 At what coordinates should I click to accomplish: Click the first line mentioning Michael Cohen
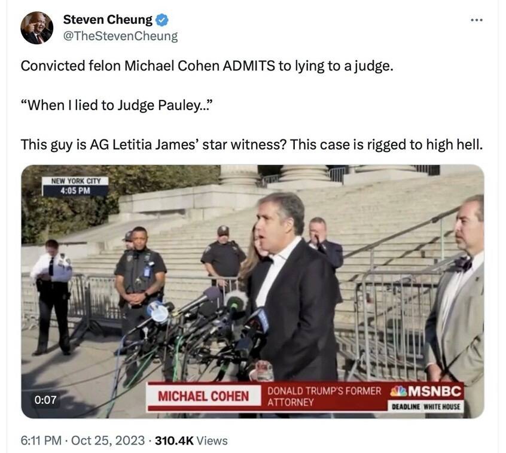tap(207, 66)
